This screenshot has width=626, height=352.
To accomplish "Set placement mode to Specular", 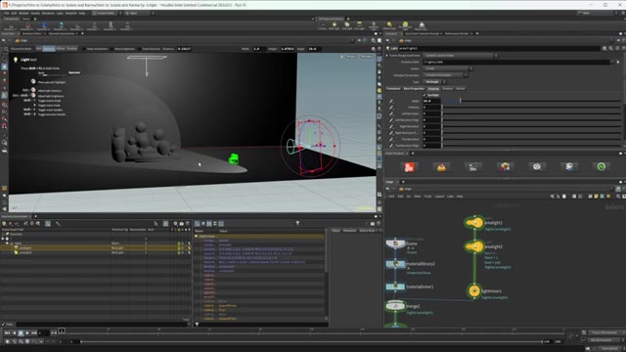I will (x=49, y=49).
